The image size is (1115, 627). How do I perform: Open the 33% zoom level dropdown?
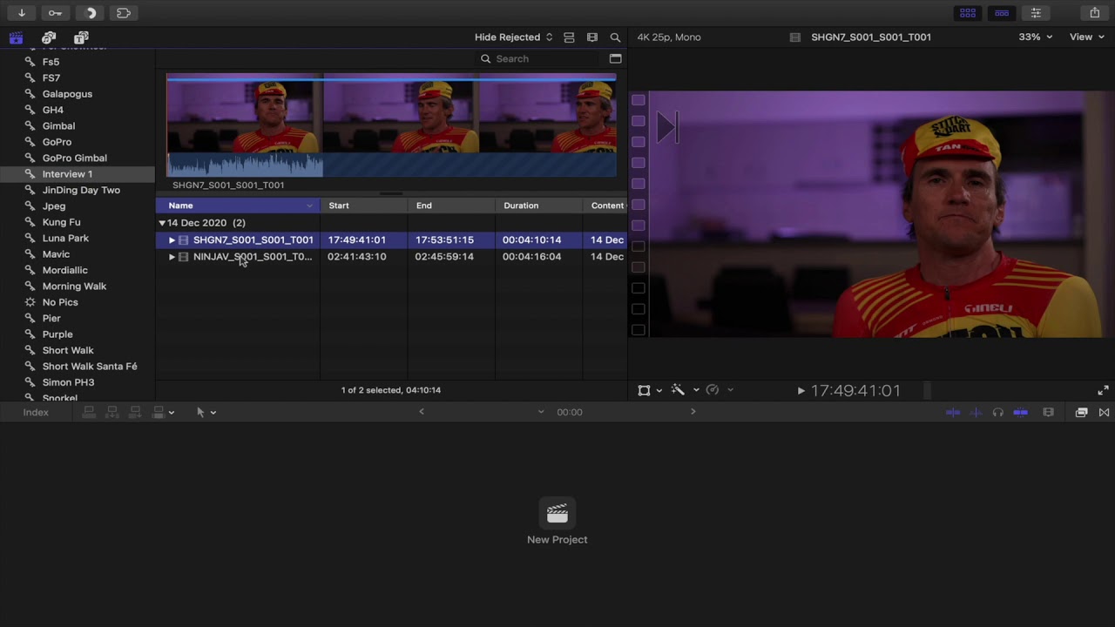[1035, 37]
